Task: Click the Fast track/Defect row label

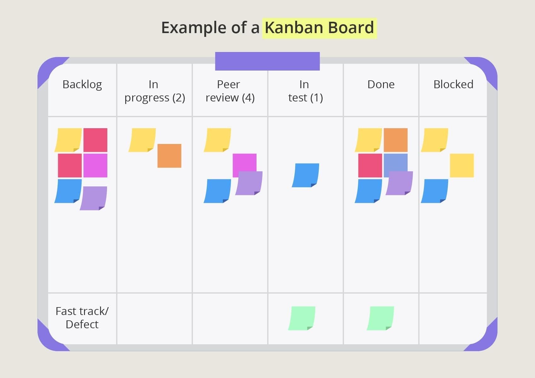Action: [x=82, y=318]
